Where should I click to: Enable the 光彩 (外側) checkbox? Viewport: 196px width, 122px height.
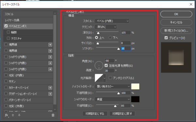tap(6, 106)
